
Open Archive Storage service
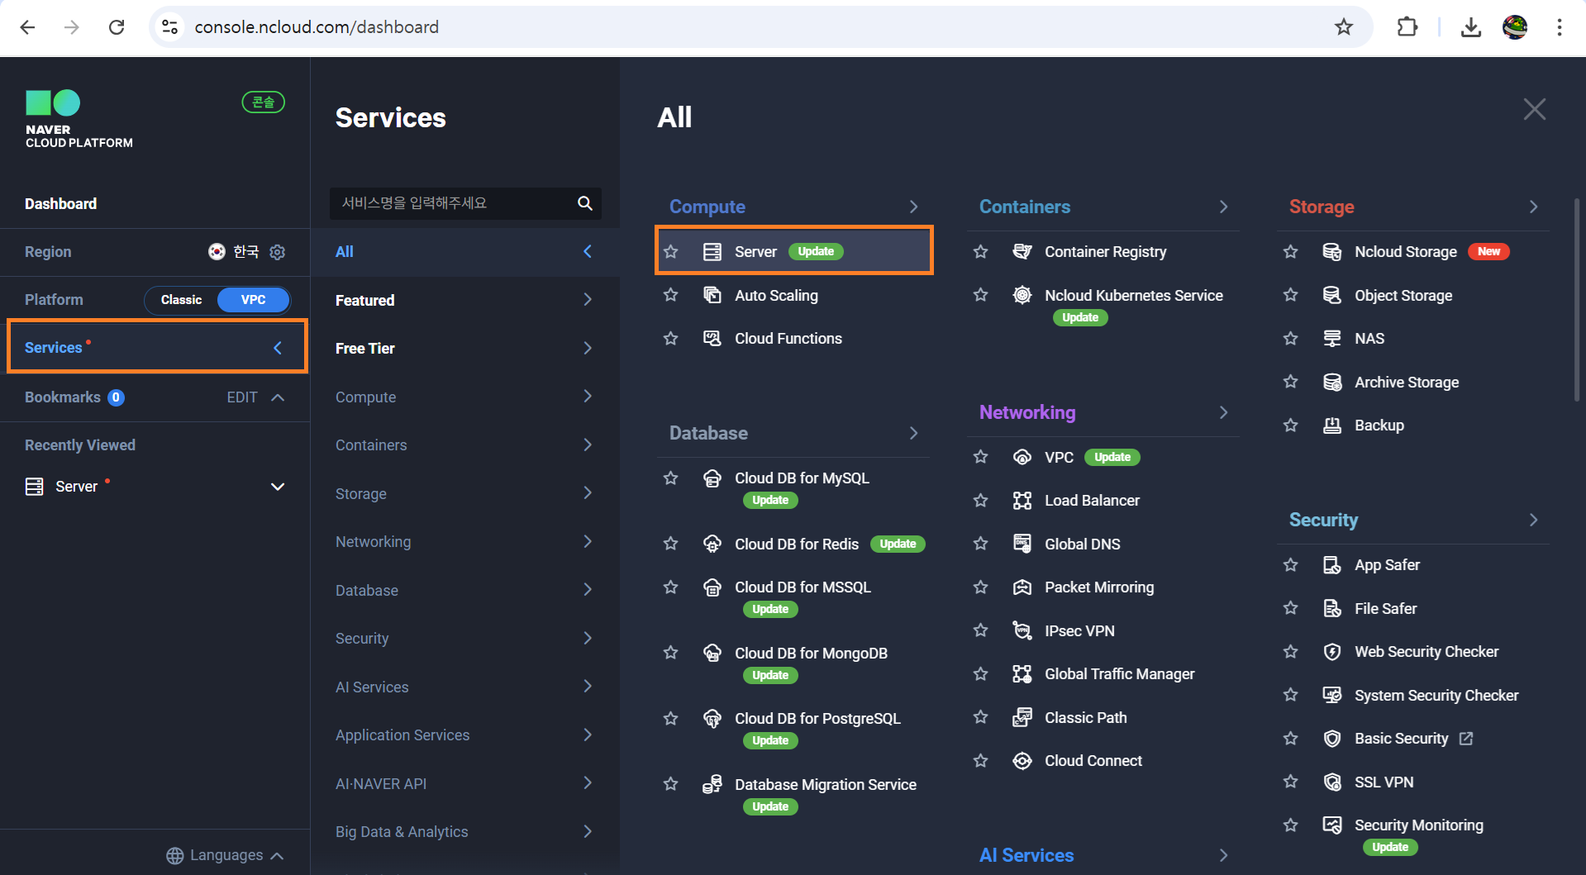click(1406, 382)
